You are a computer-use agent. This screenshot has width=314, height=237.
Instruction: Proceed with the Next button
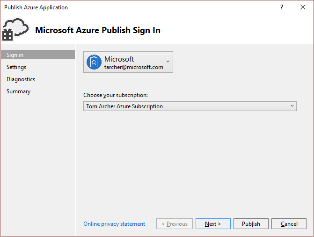coord(213,224)
